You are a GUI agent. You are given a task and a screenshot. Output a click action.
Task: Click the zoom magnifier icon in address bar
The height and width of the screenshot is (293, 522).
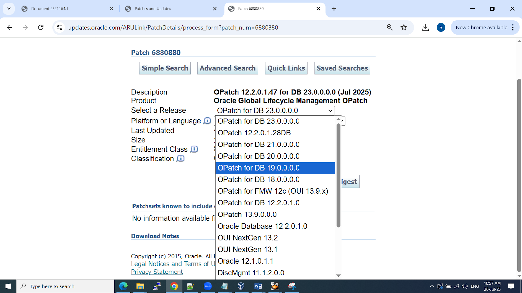pos(390,27)
